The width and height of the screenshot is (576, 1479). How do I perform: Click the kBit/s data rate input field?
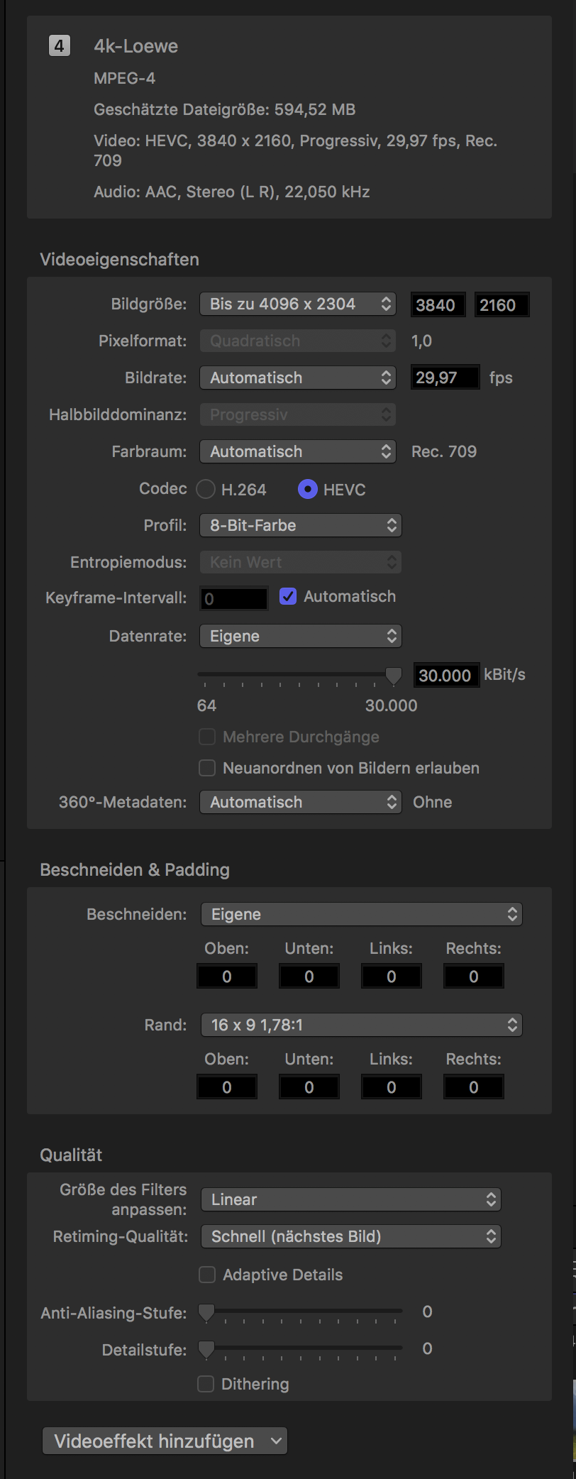(445, 676)
